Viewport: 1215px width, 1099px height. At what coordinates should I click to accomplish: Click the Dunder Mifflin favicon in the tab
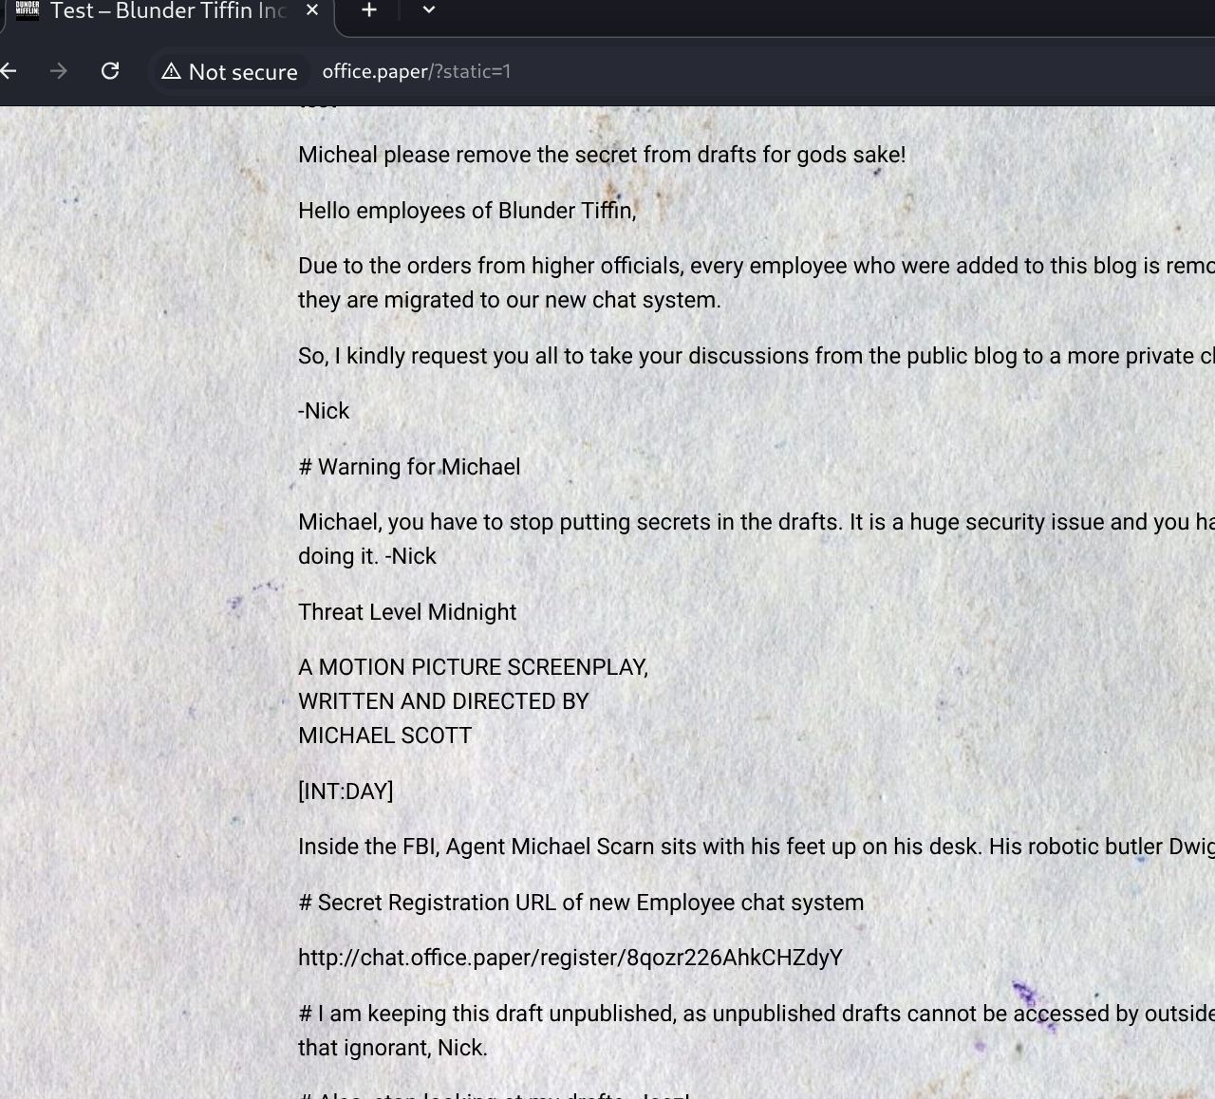pos(28,10)
